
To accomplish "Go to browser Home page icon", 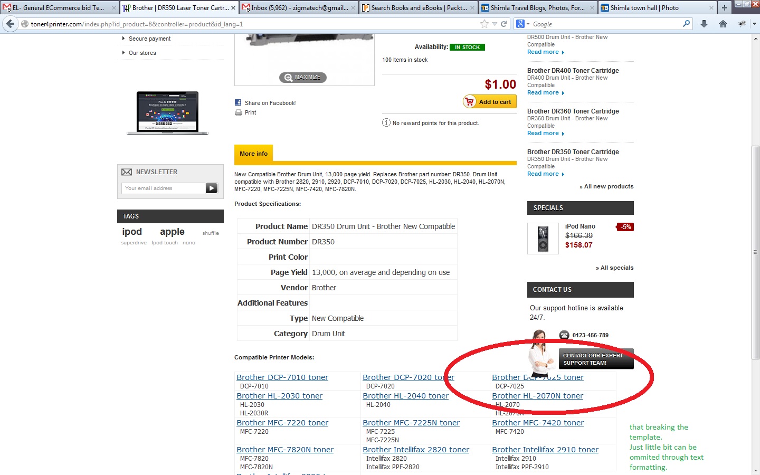I will pyautogui.click(x=723, y=24).
